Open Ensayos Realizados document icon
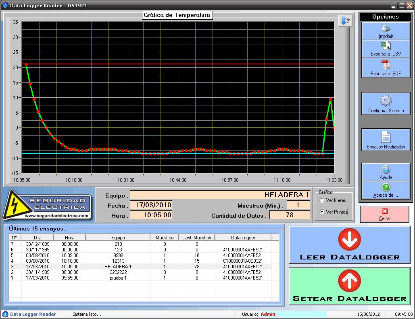 [386, 137]
